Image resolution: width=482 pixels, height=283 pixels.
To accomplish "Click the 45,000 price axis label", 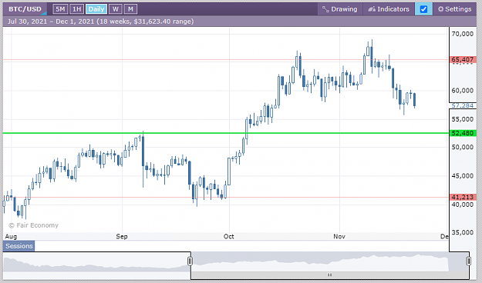I will click(462, 176).
